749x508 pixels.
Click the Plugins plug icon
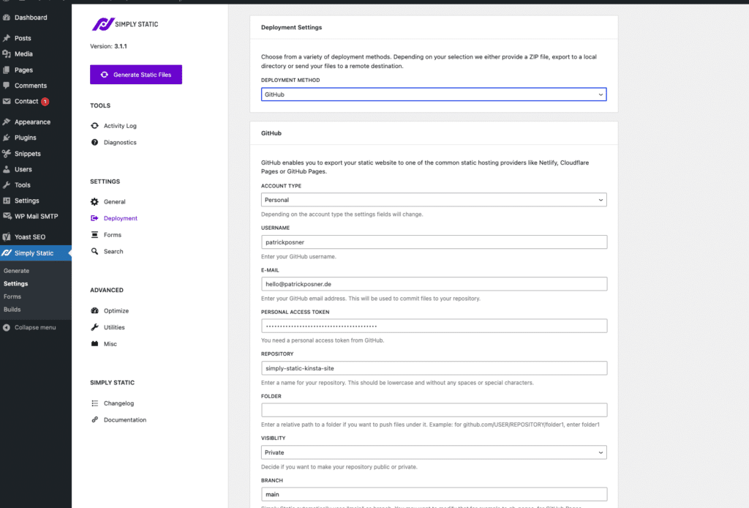[6, 138]
